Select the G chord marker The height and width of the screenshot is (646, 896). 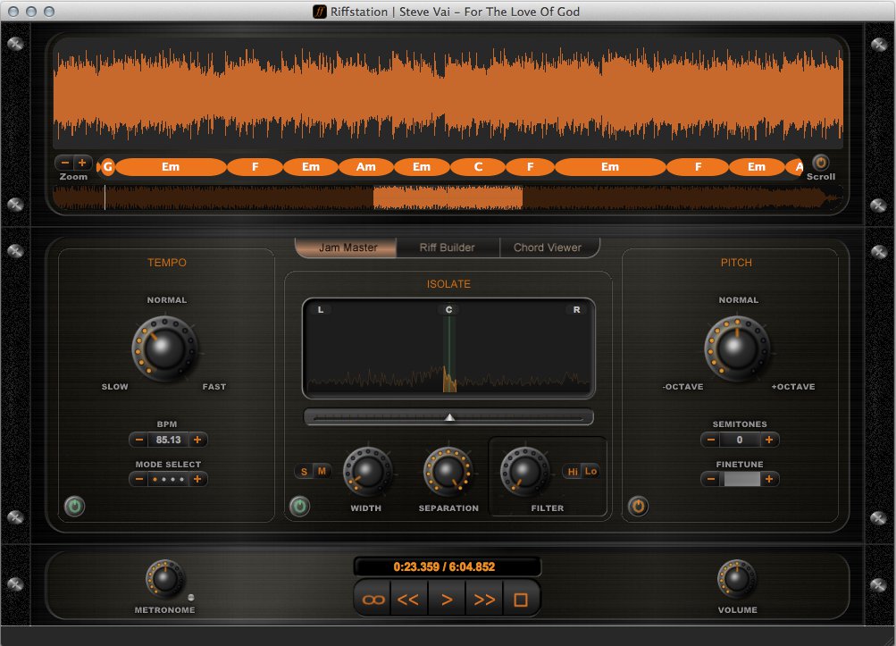(x=107, y=167)
